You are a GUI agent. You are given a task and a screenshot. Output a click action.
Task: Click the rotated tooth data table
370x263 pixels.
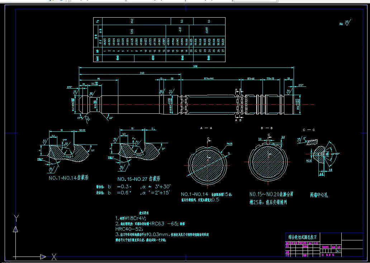pos(159,40)
